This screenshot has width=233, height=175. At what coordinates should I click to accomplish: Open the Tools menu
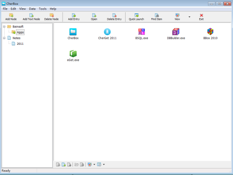pos(43,9)
